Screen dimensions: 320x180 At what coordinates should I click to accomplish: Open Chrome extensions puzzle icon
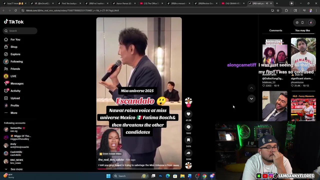[286, 10]
